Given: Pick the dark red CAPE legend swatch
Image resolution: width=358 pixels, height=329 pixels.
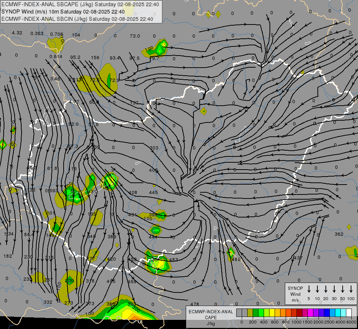Looking at the screenshot, I should click(x=299, y=313).
